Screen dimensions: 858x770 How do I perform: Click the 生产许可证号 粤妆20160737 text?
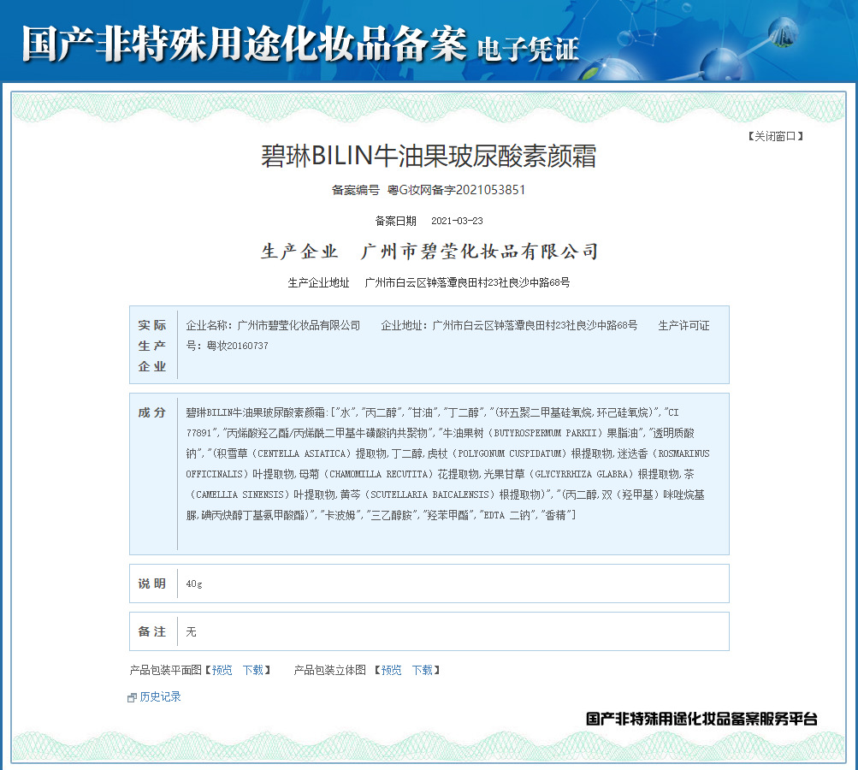coord(227,346)
